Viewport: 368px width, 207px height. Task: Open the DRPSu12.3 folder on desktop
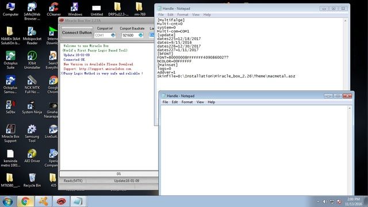tap(118, 9)
